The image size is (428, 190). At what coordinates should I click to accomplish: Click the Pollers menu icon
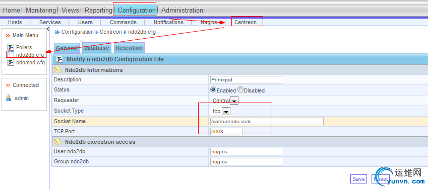click(11, 47)
